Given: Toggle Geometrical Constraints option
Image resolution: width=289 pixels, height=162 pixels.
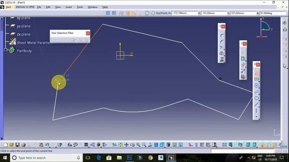Looking at the screenshot, I should 128,13.
